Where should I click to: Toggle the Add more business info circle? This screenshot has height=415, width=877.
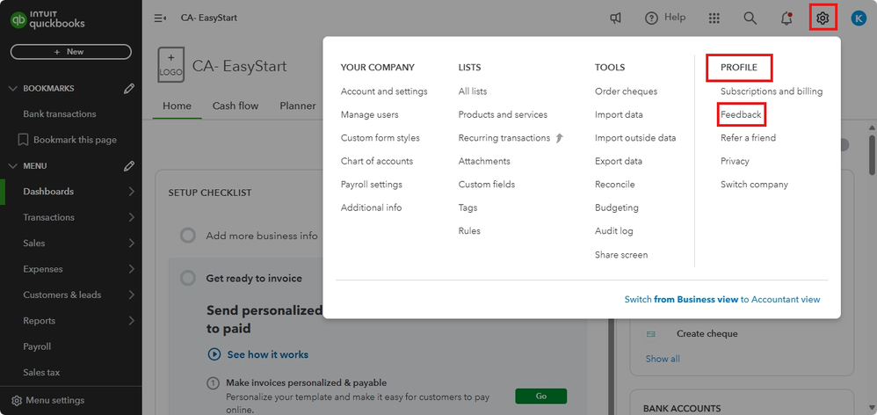tap(187, 236)
